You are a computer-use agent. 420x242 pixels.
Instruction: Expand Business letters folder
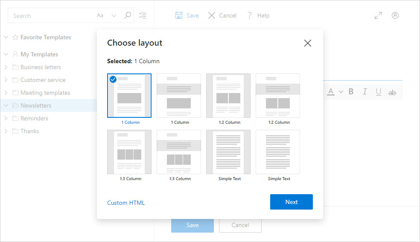point(6,67)
